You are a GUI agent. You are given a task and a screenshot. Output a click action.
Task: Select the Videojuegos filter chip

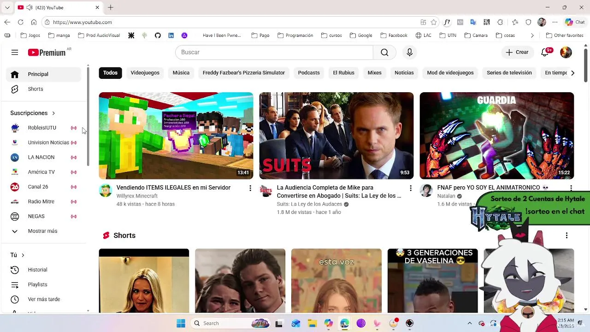pyautogui.click(x=145, y=73)
